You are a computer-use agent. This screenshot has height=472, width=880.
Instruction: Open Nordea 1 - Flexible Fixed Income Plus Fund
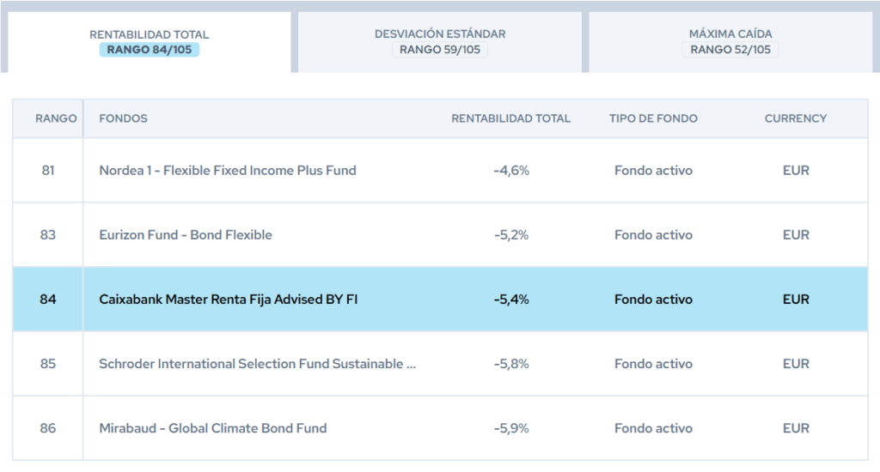[x=228, y=171]
